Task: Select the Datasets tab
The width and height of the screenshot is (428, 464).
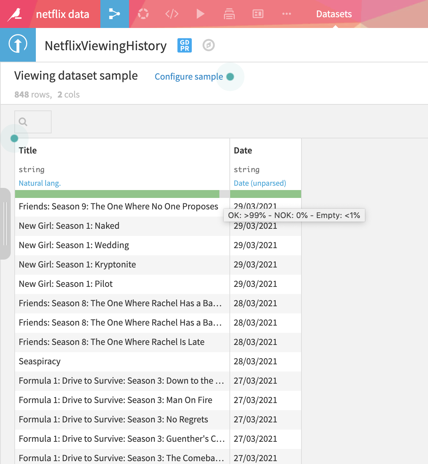Action: point(334,14)
